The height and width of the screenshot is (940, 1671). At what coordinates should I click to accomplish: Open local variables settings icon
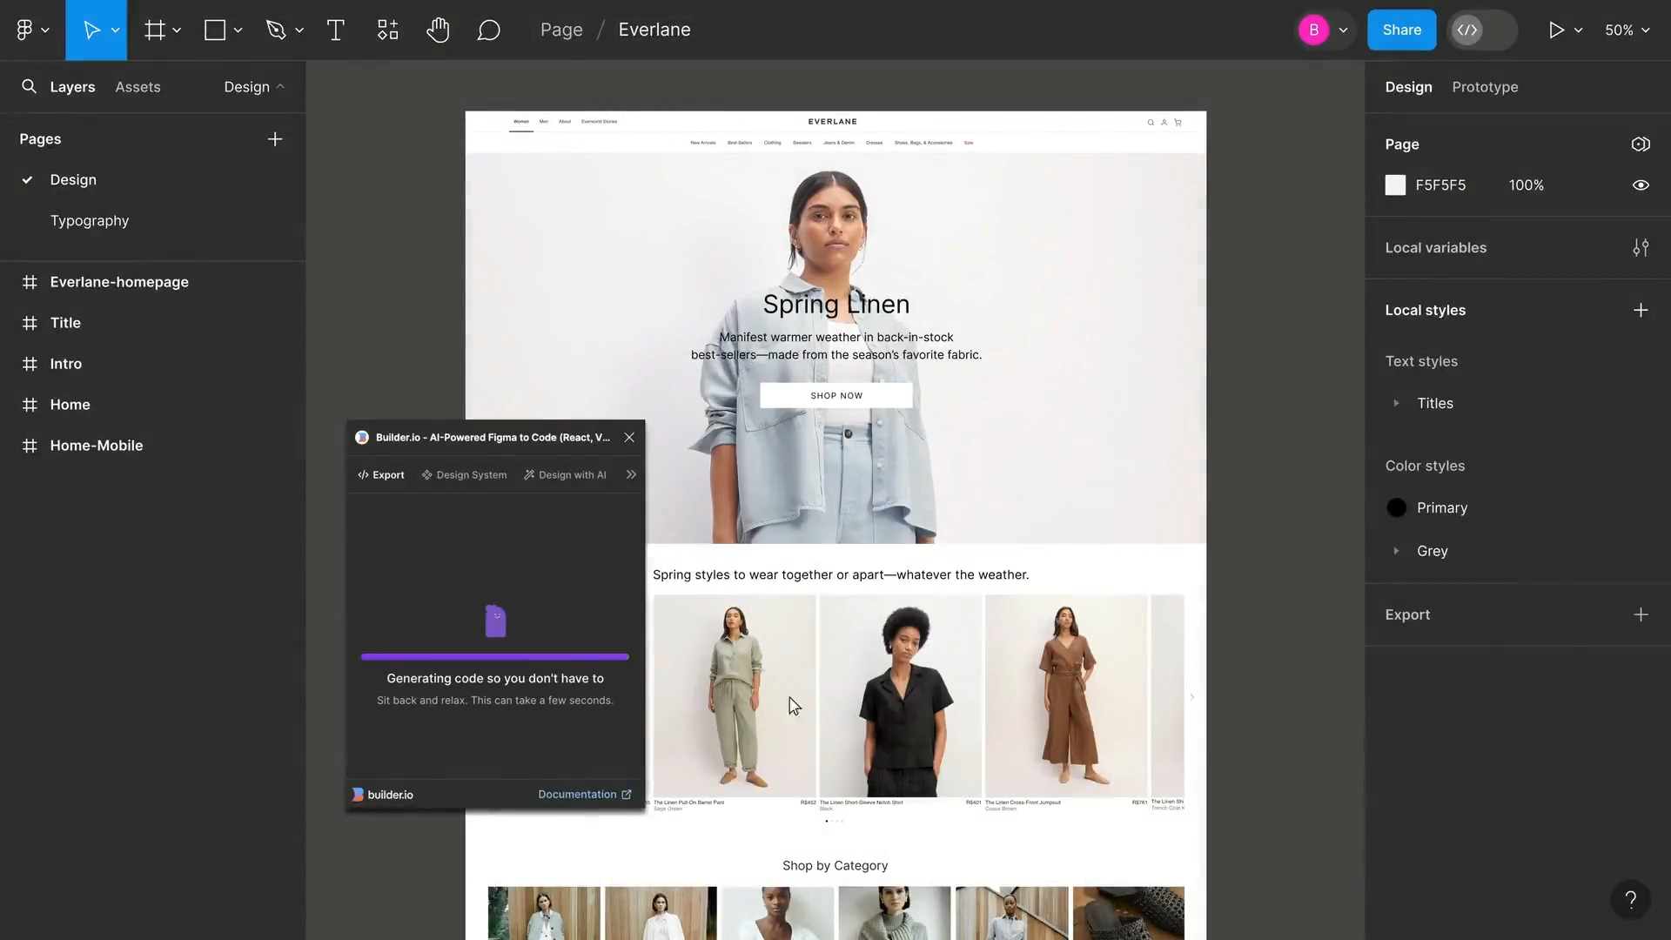point(1640,248)
